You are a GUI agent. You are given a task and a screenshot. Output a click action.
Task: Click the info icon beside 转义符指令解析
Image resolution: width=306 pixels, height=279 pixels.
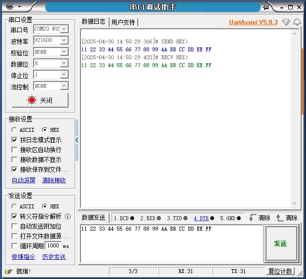point(68,216)
